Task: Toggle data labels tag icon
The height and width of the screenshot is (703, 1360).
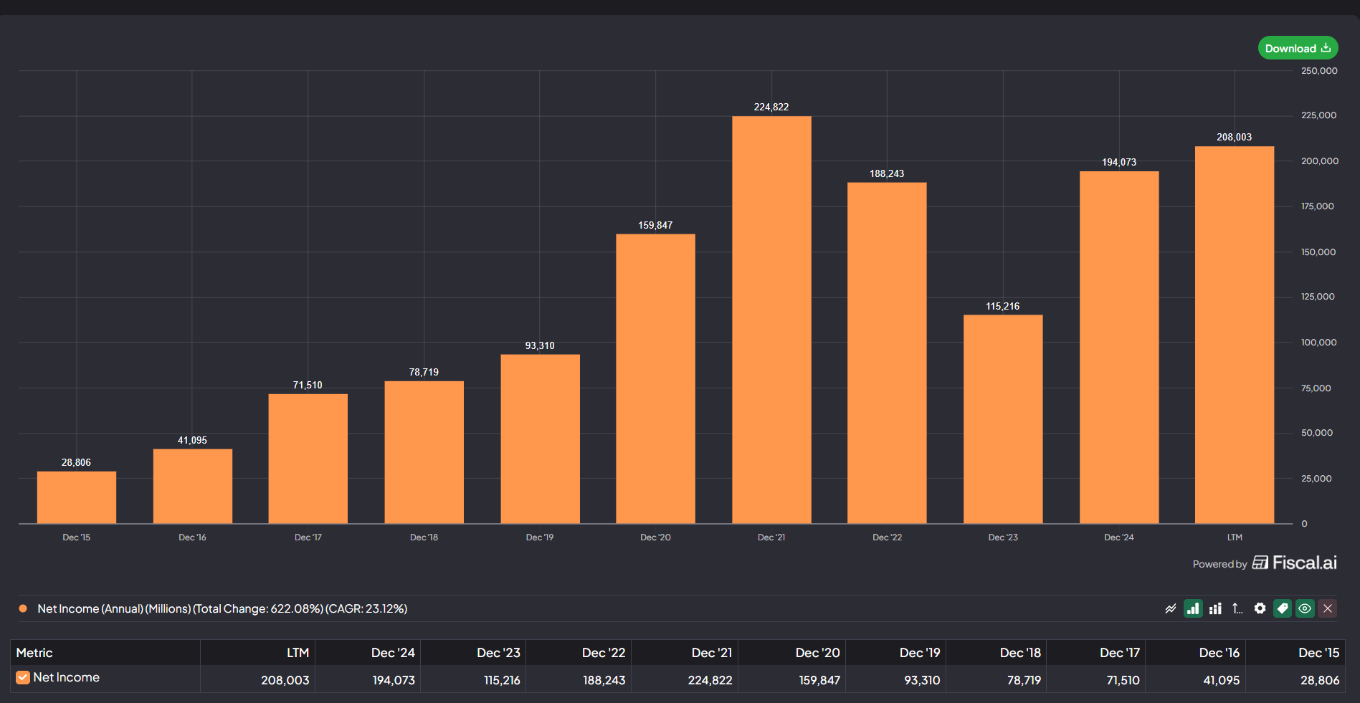Action: pos(1283,608)
